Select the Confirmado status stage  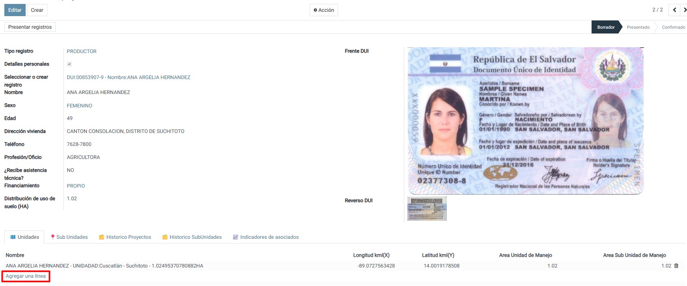click(673, 27)
